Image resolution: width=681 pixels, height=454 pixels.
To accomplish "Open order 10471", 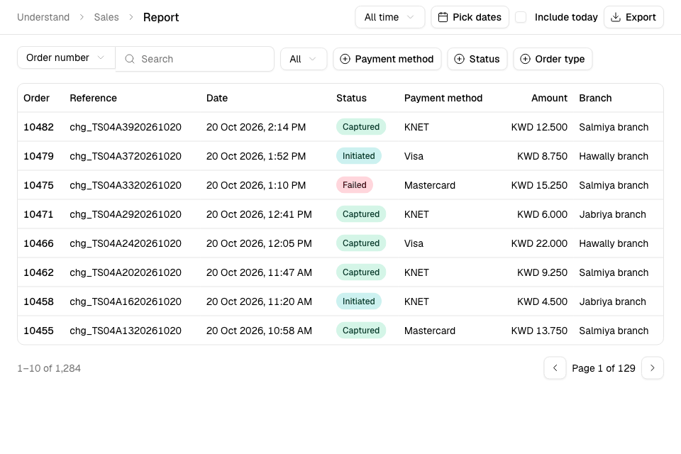I will (x=38, y=215).
